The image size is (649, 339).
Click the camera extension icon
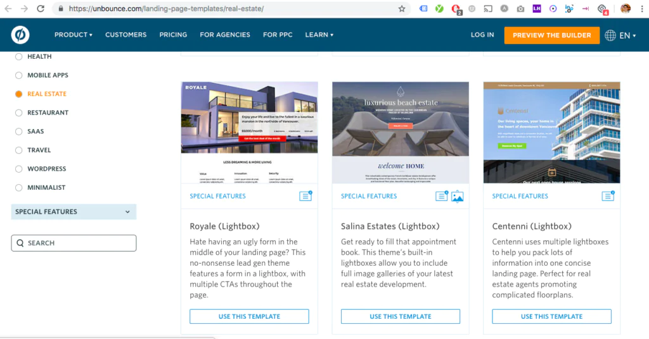(x=520, y=9)
